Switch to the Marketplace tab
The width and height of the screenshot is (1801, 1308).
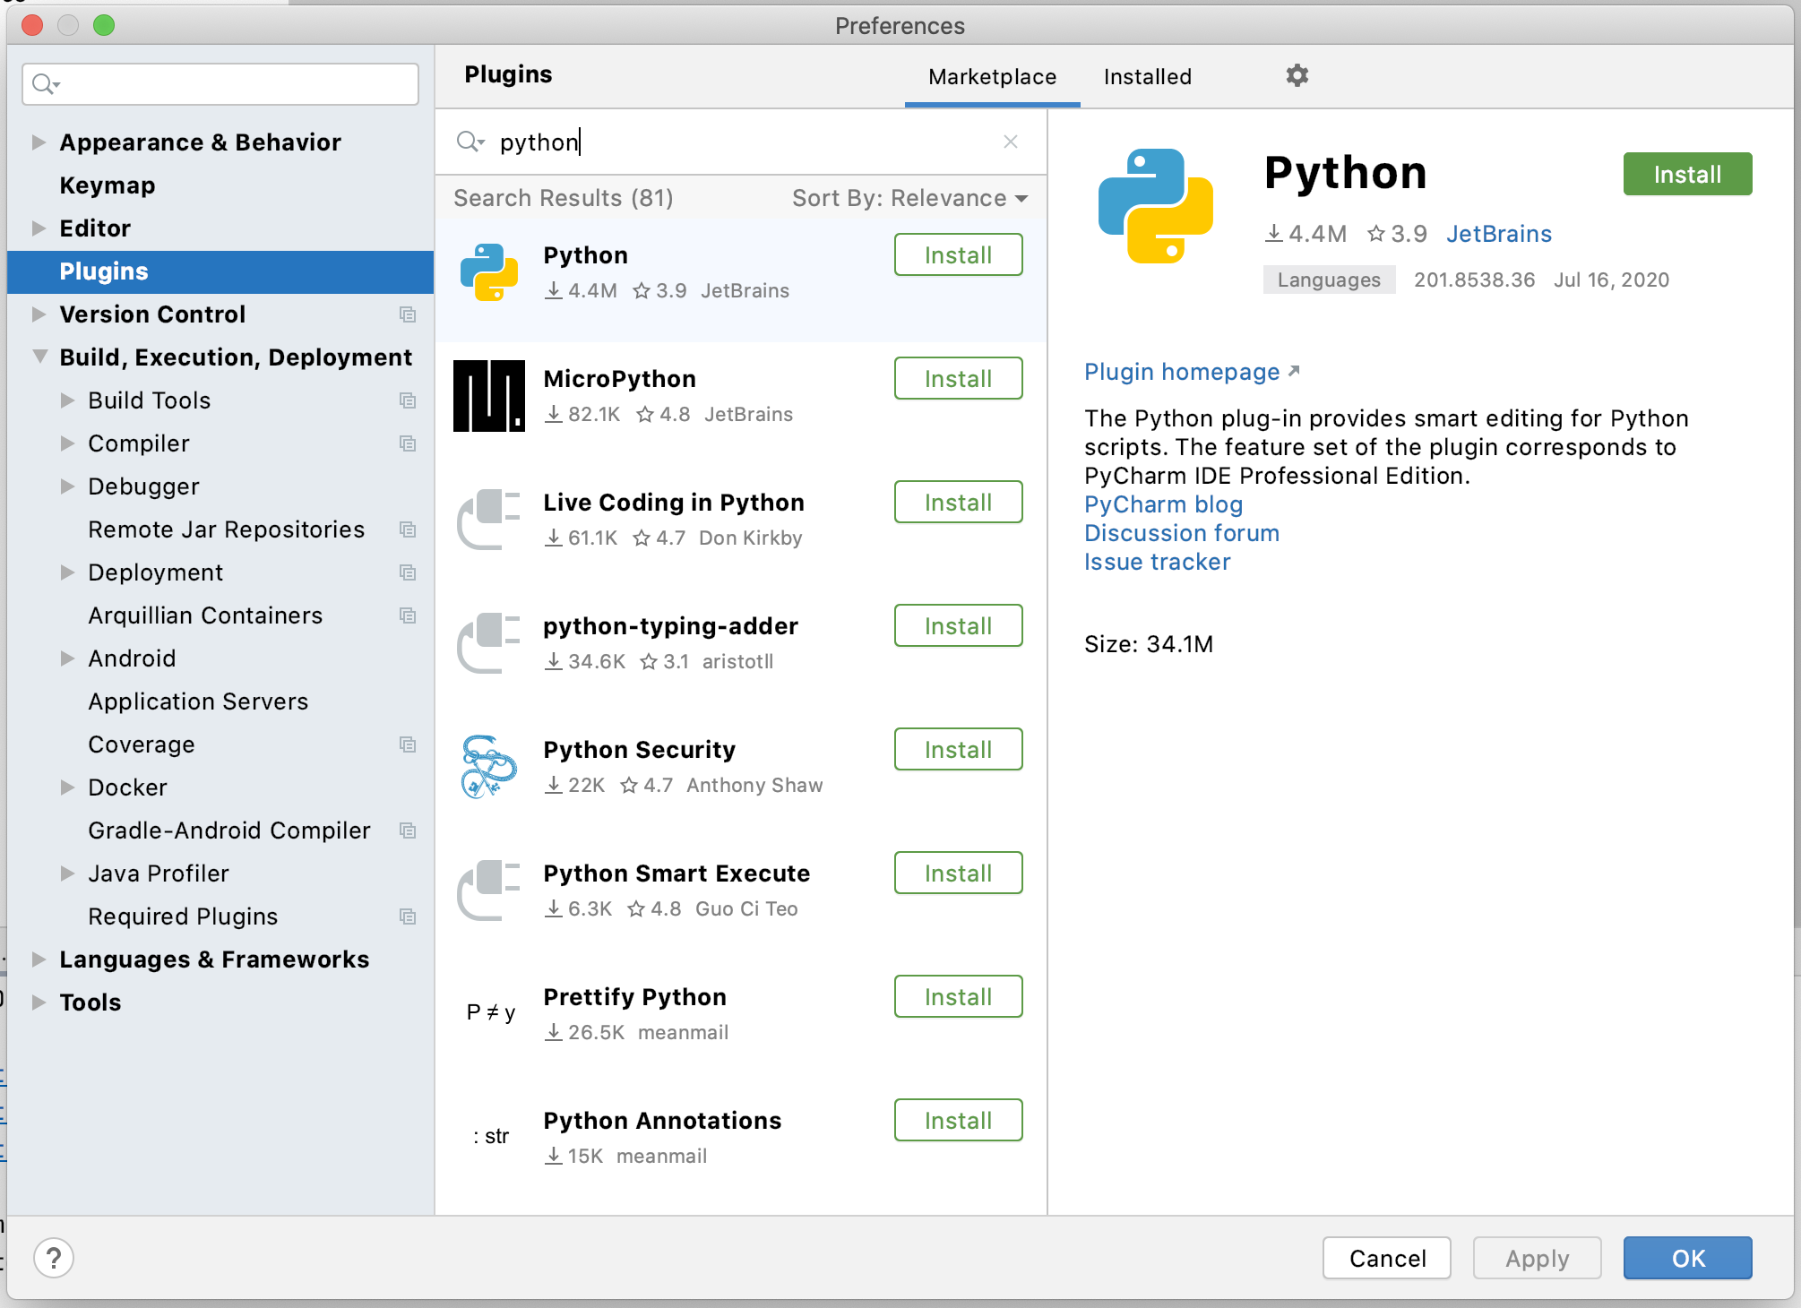pyautogui.click(x=992, y=77)
